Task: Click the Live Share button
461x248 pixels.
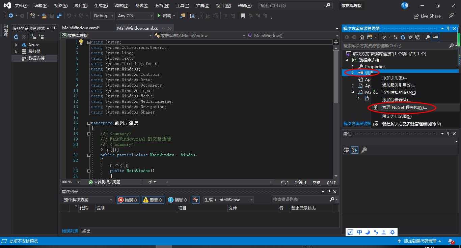Action: [x=427, y=16]
